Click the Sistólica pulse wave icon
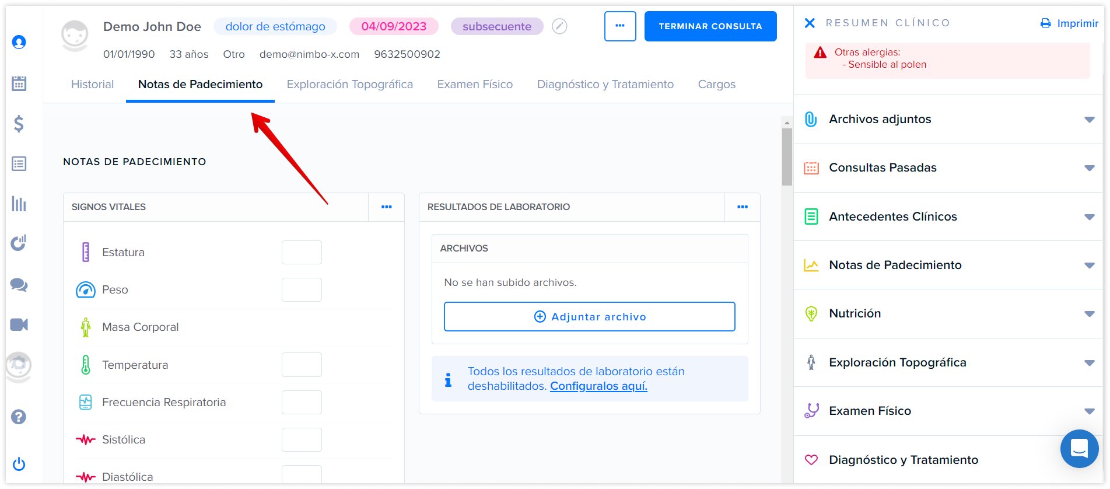1110x489 pixels. [x=86, y=439]
